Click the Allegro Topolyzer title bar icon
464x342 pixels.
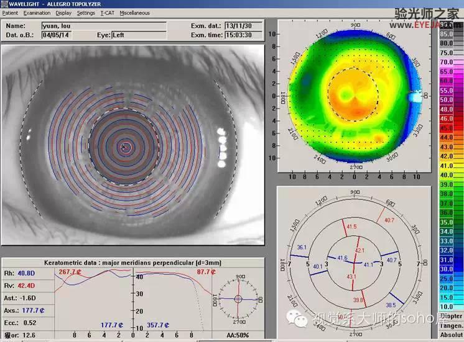pos(4,4)
